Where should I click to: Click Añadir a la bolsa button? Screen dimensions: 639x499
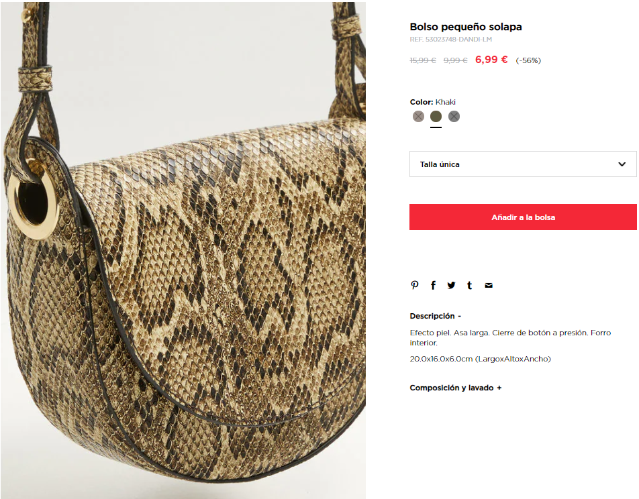pos(523,217)
